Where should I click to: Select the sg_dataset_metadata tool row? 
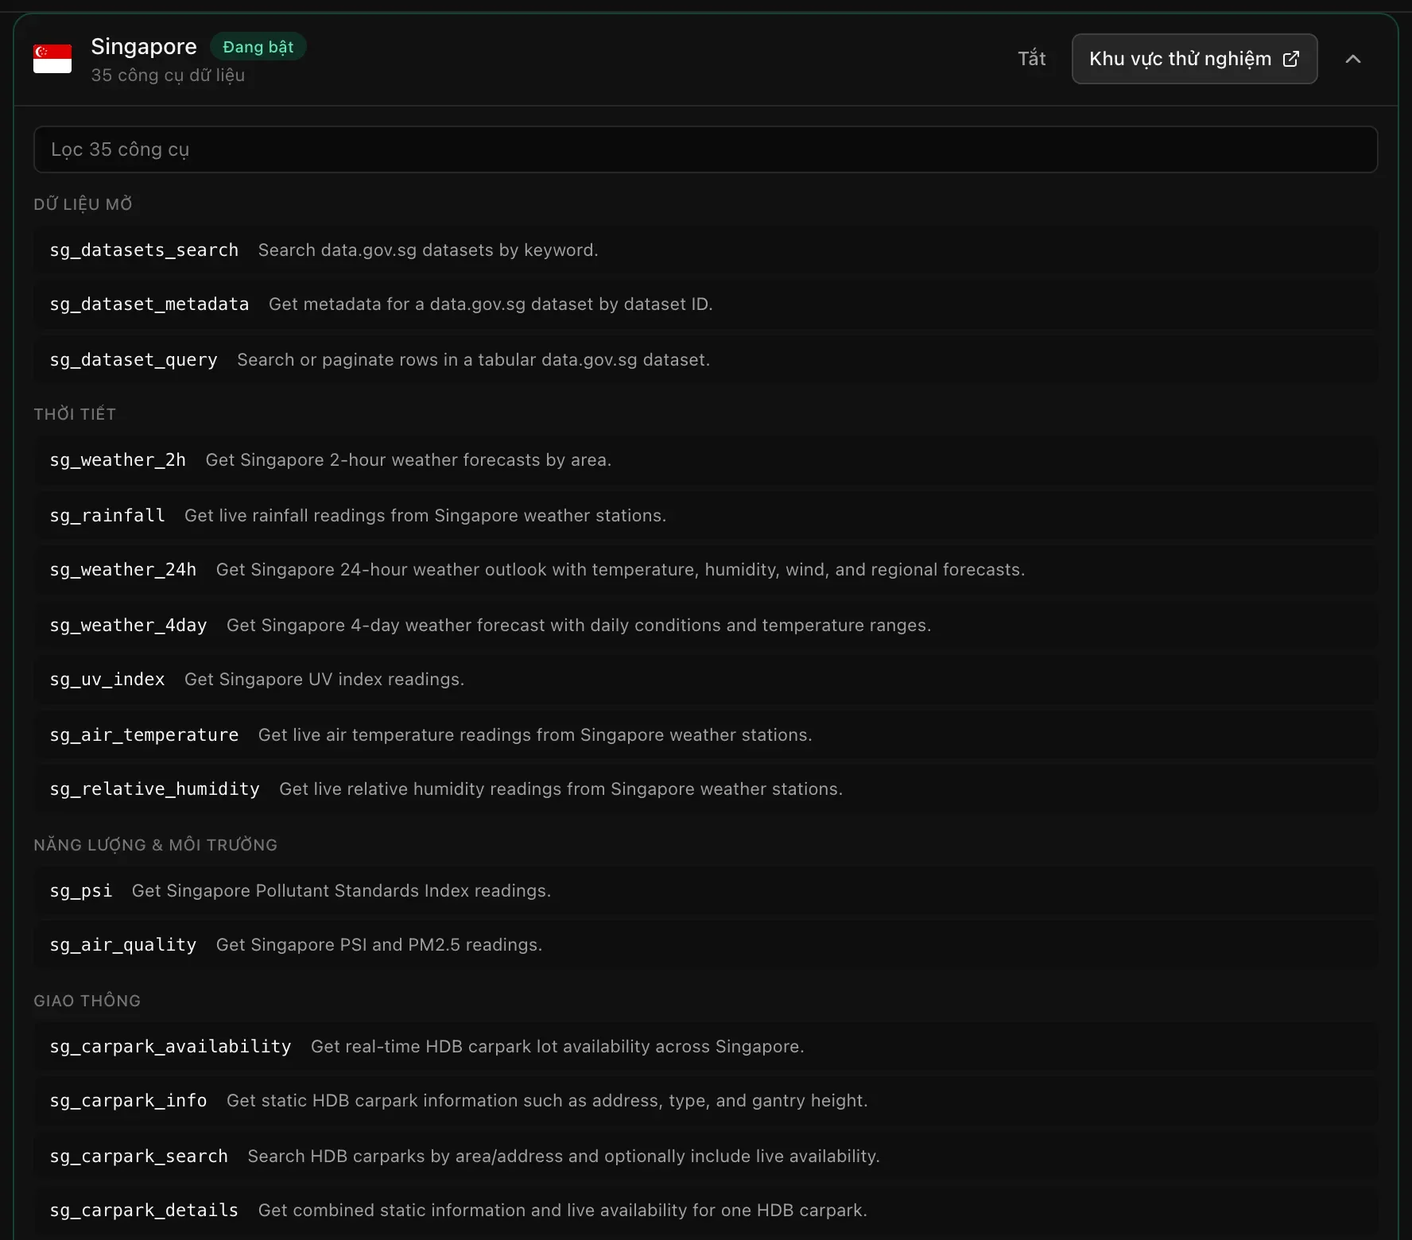705,304
